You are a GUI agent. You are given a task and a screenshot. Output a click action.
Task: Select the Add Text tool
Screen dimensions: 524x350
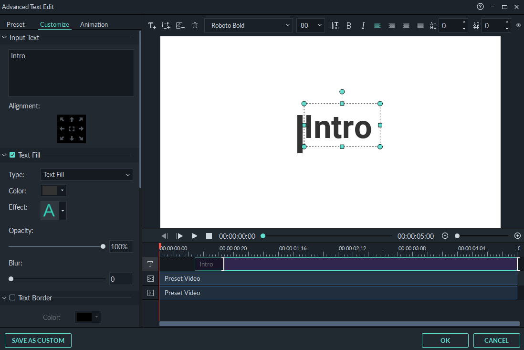(x=152, y=25)
